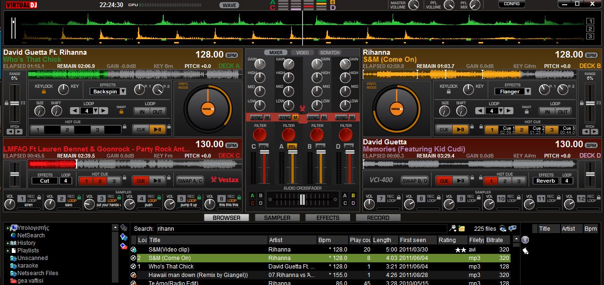
Task: Expand the Playlists tree node
Action: tap(8, 251)
